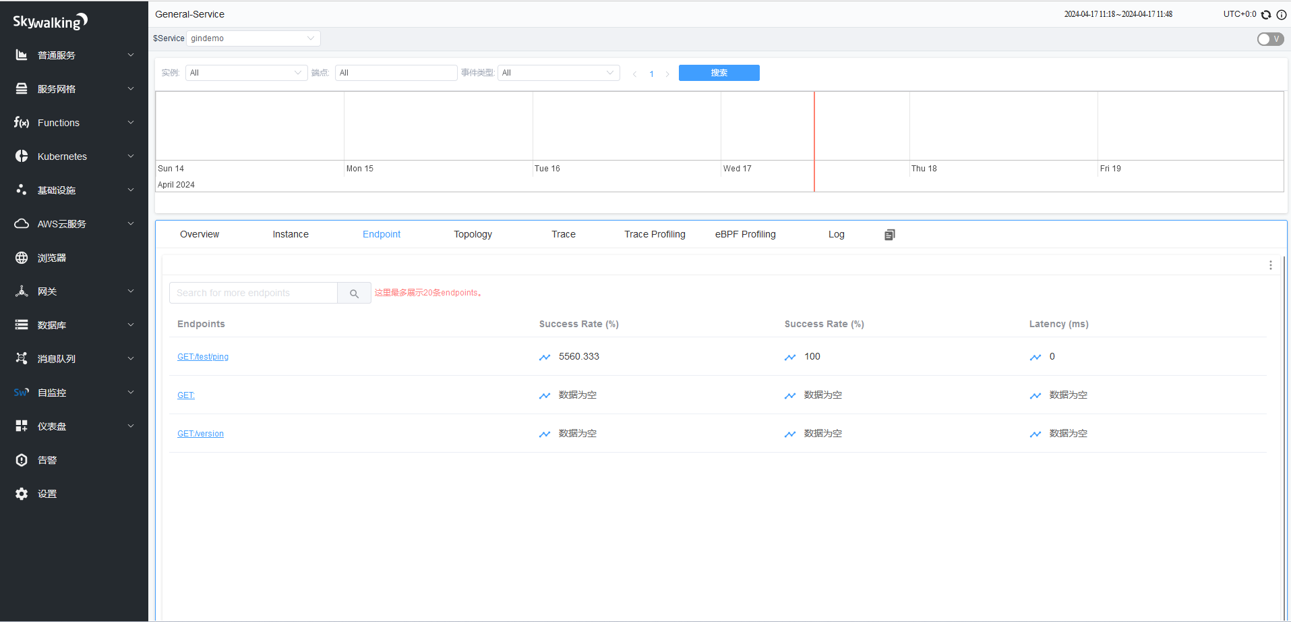This screenshot has width=1291, height=622.
Task: Go to previous events page arrow
Action: [x=634, y=74]
